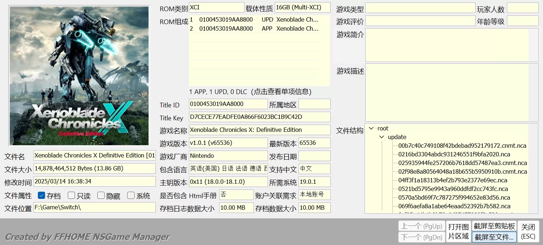Click 截屏至剪贴板 screenshot to clipboard button

(494, 226)
